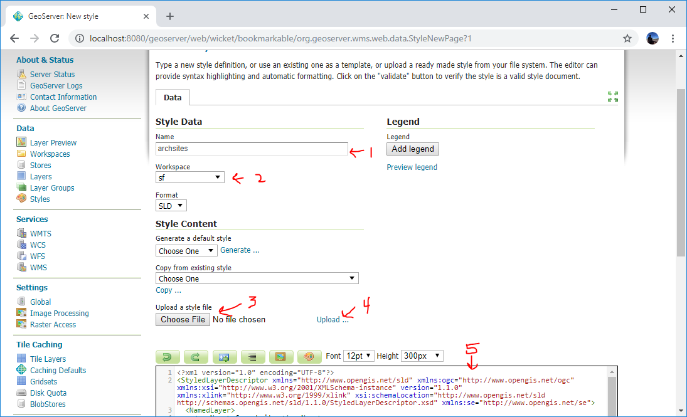Viewport: 687px width, 417px height.
Task: Click the GeoServer Logs document icon
Action: pyautogui.click(x=21, y=85)
